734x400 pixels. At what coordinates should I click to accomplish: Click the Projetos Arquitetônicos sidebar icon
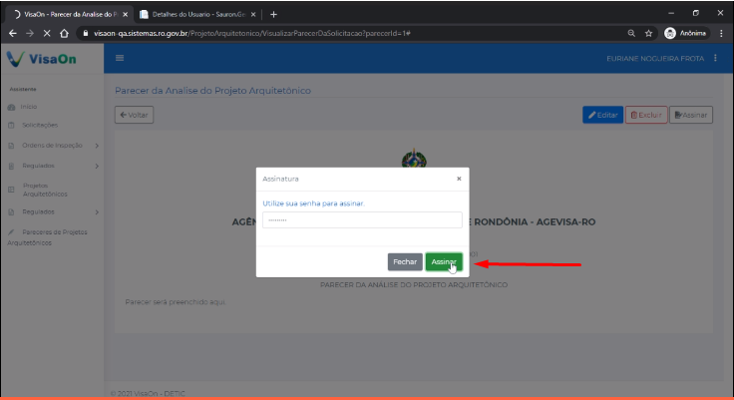pos(11,190)
